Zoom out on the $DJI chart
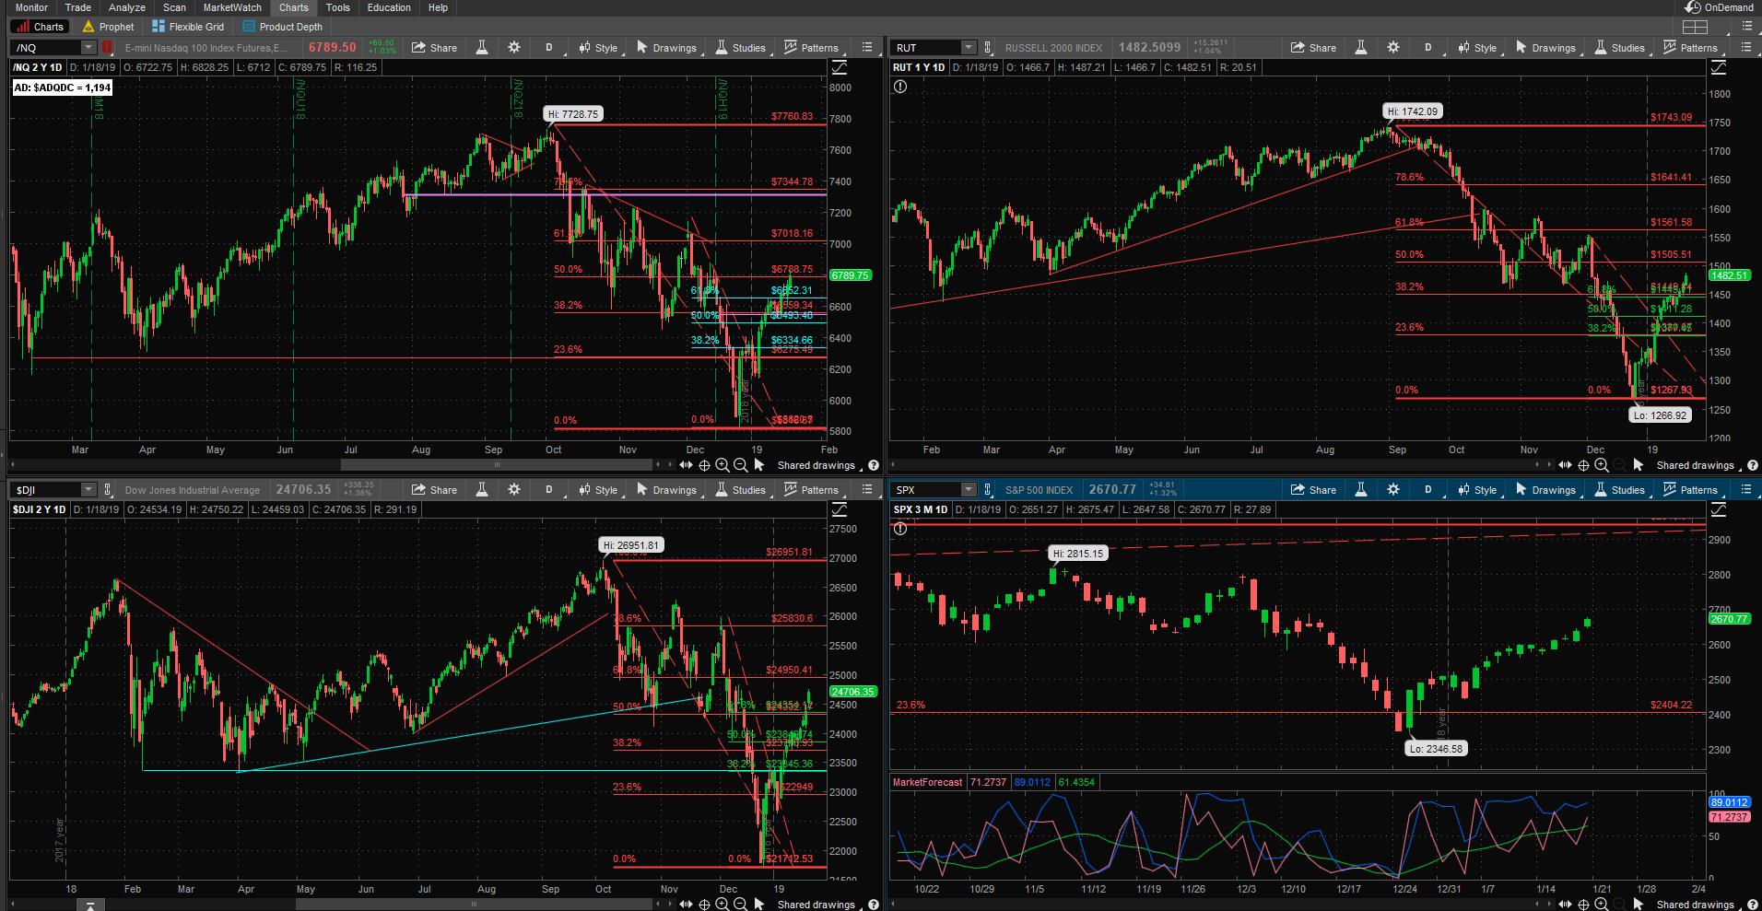This screenshot has height=911, width=1762. pyautogui.click(x=741, y=905)
